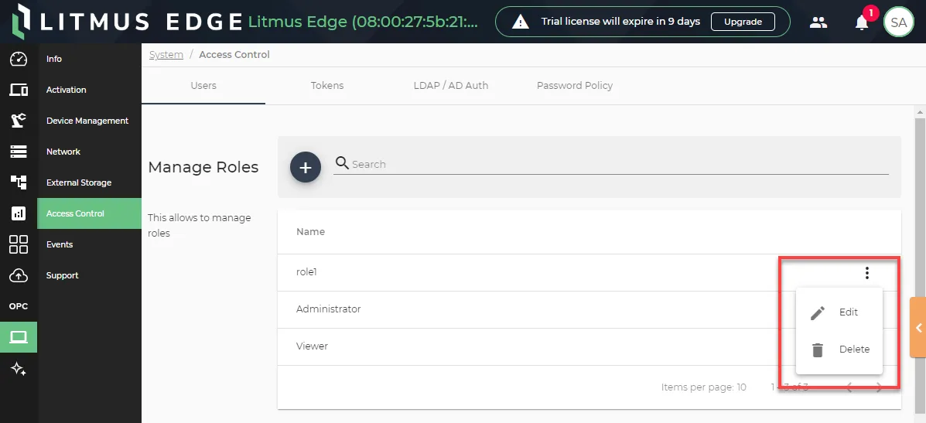Open the SA user avatar menu

tap(898, 22)
